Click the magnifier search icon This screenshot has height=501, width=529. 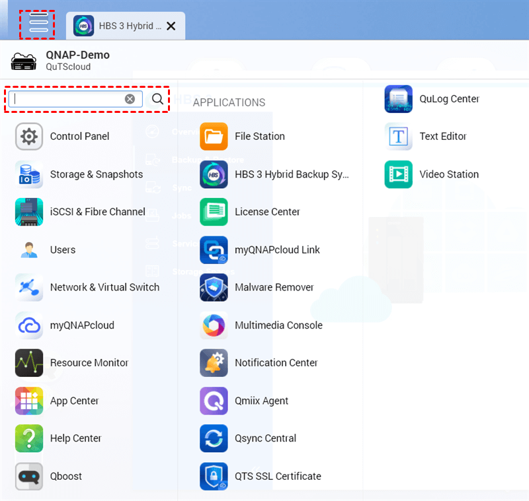coord(157,99)
